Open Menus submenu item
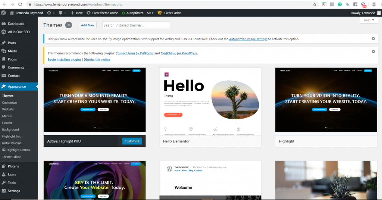 [7, 116]
